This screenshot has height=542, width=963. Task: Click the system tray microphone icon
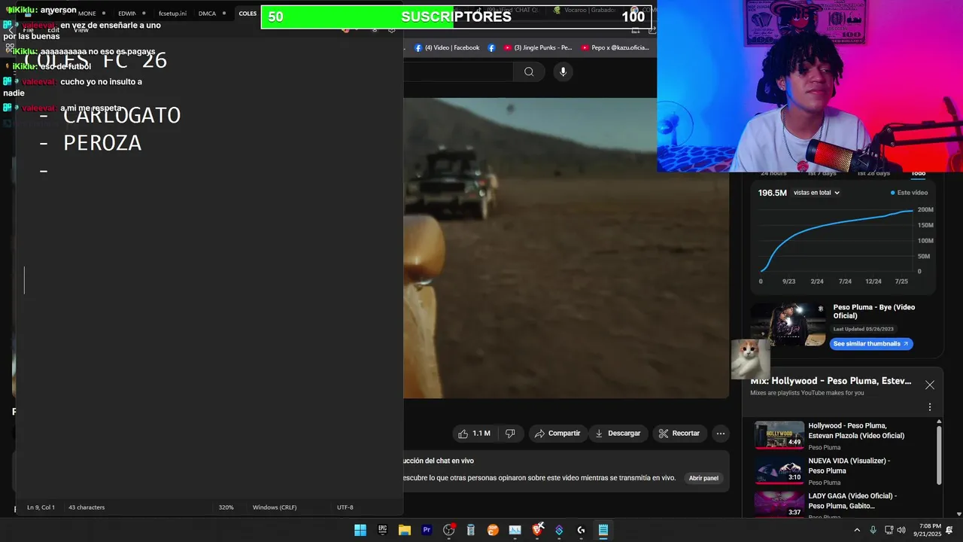point(873,530)
